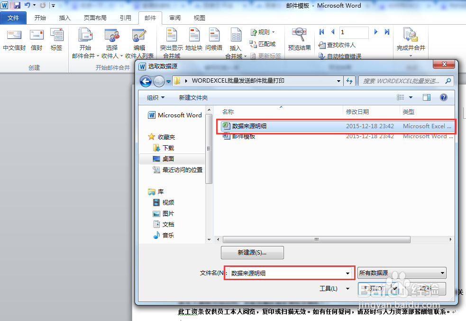Click sidebar vertical scrollbar thumb
Viewport: 466px width, 321px height.
pyautogui.click(x=209, y=148)
